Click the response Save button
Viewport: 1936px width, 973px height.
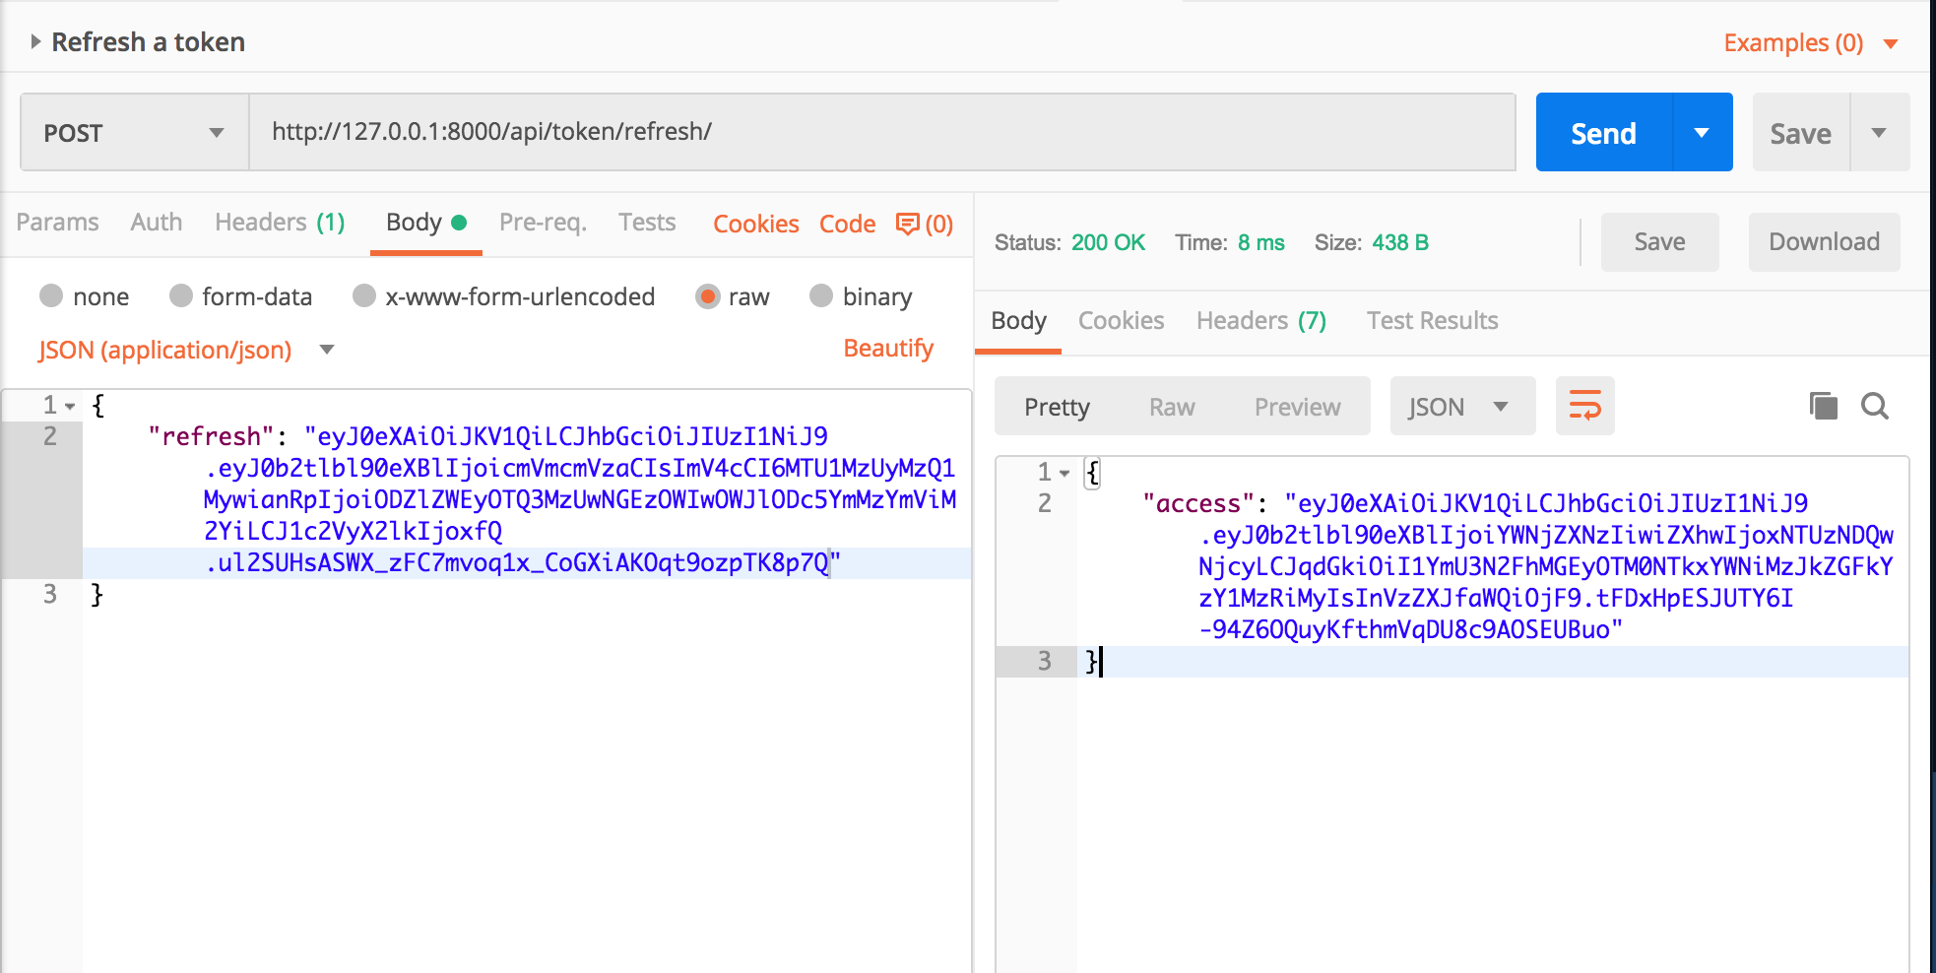pos(1659,242)
